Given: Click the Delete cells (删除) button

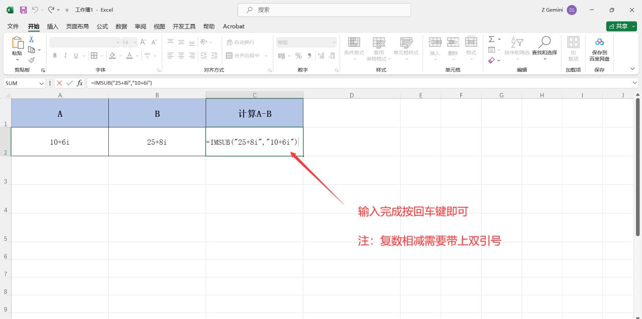Looking at the screenshot, I should (453, 49).
